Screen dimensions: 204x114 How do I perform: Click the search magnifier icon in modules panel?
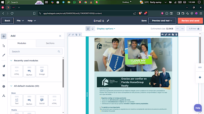click(x=59, y=52)
